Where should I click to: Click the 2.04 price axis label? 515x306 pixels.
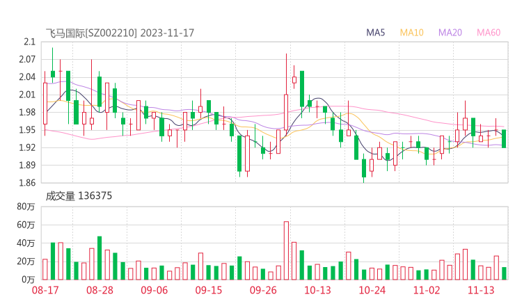tap(27, 77)
